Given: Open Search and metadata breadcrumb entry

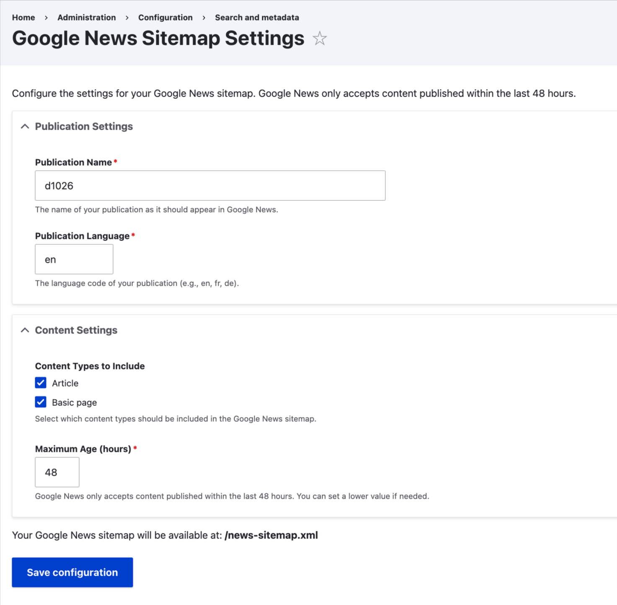Looking at the screenshot, I should point(257,18).
